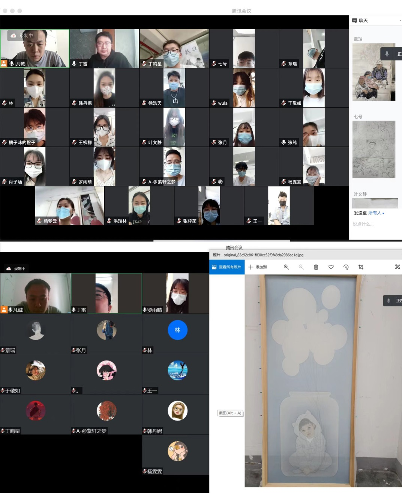Click the microphone indicator in lower floating bar
The image size is (402, 493).
click(x=388, y=301)
